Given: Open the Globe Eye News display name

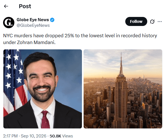Looking at the screenshot, I should (x=33, y=20).
